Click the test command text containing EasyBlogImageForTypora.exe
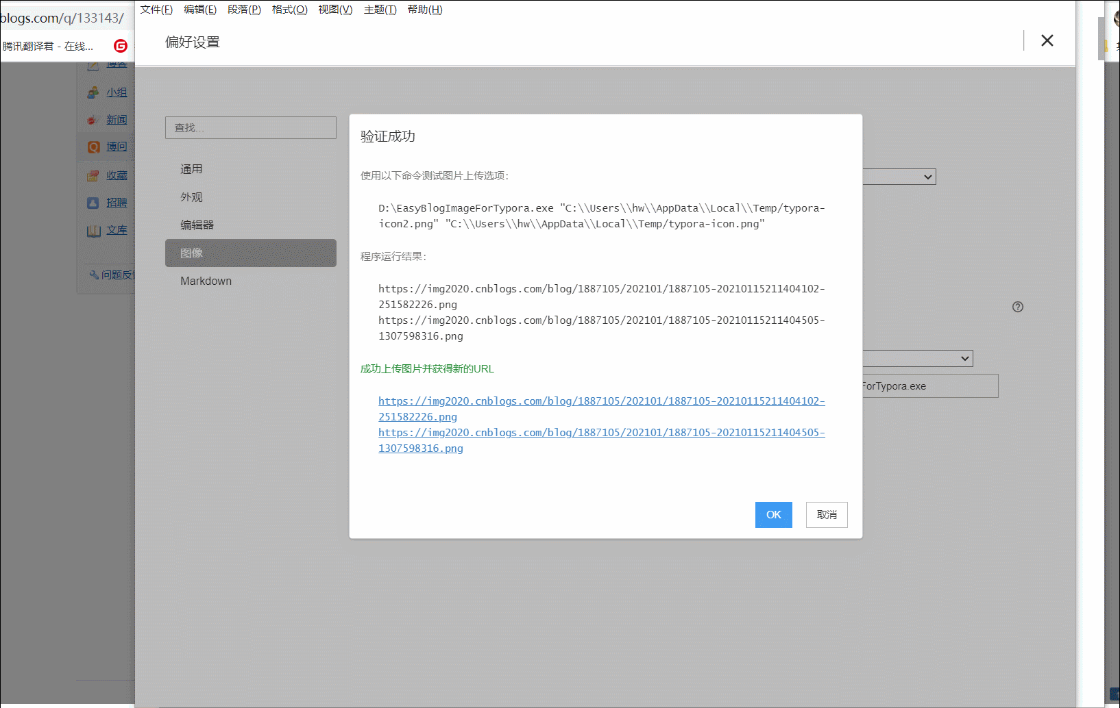The width and height of the screenshot is (1120, 708). tap(601, 216)
